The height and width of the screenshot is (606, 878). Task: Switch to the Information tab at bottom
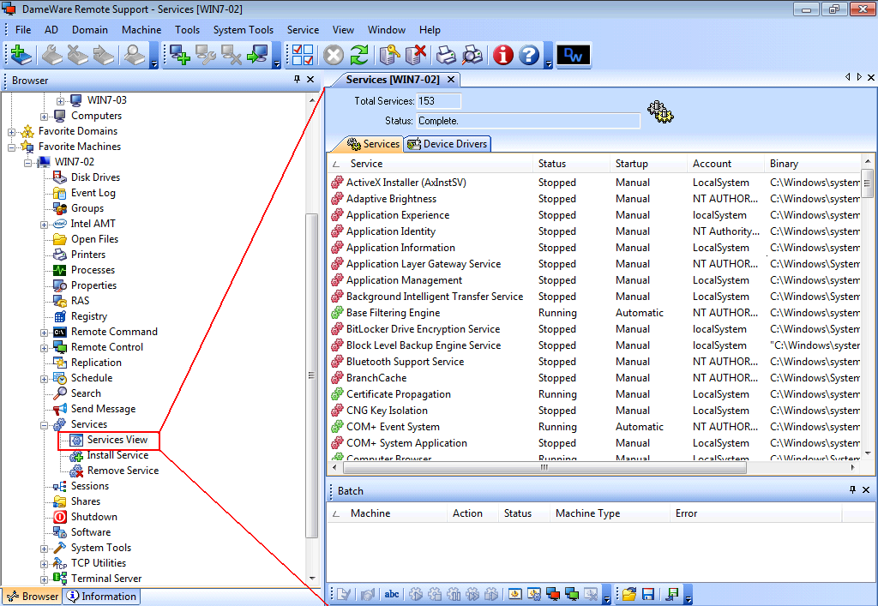(101, 597)
